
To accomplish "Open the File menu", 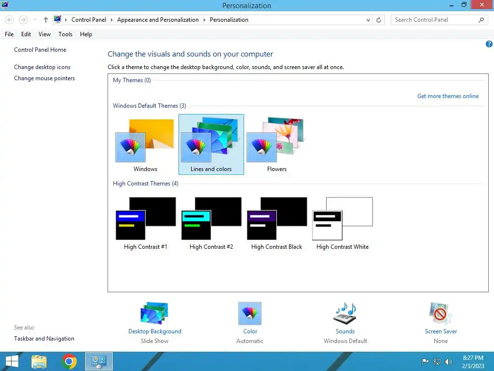I will pos(9,34).
